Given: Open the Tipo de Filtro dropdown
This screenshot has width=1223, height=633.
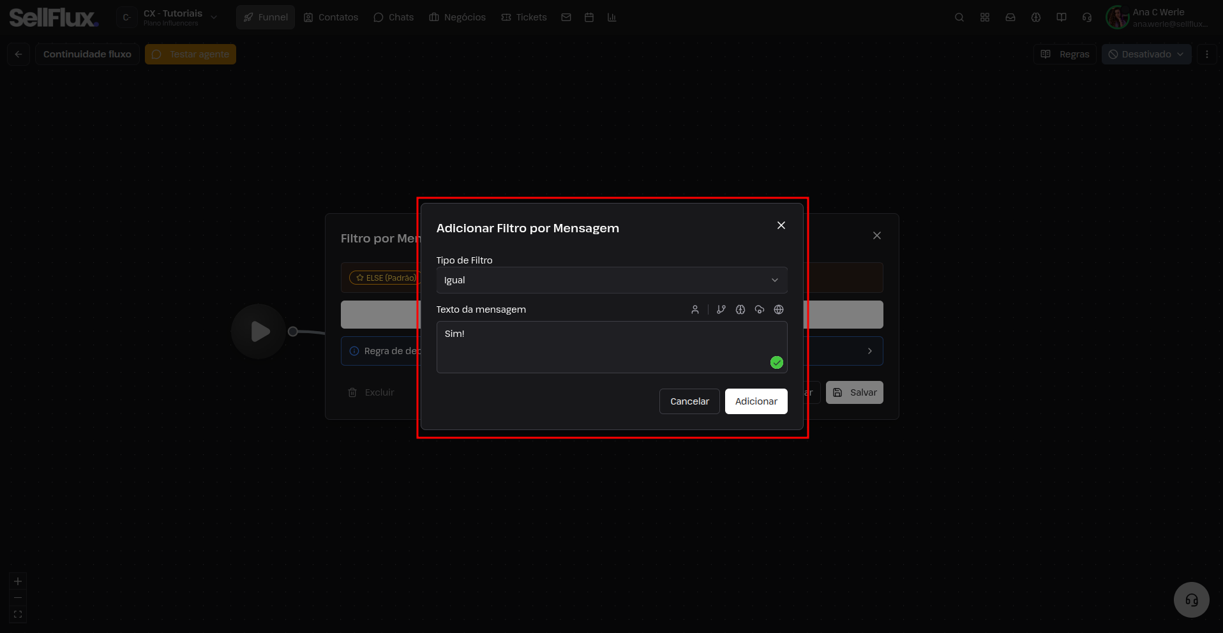Looking at the screenshot, I should click(611, 280).
